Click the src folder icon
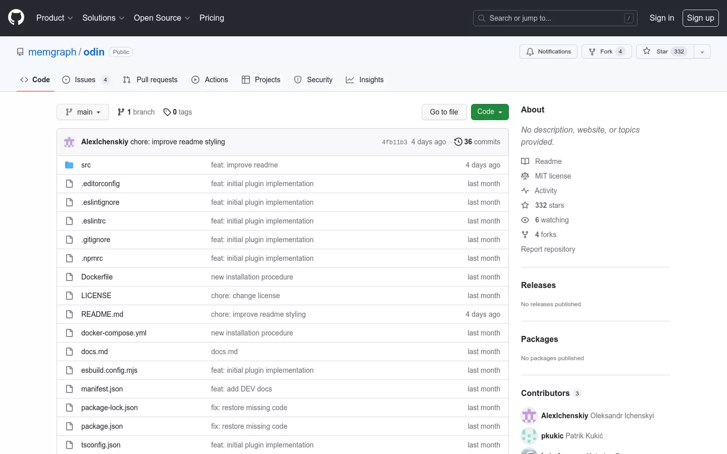Screen dimensions: 727x454 69,165
